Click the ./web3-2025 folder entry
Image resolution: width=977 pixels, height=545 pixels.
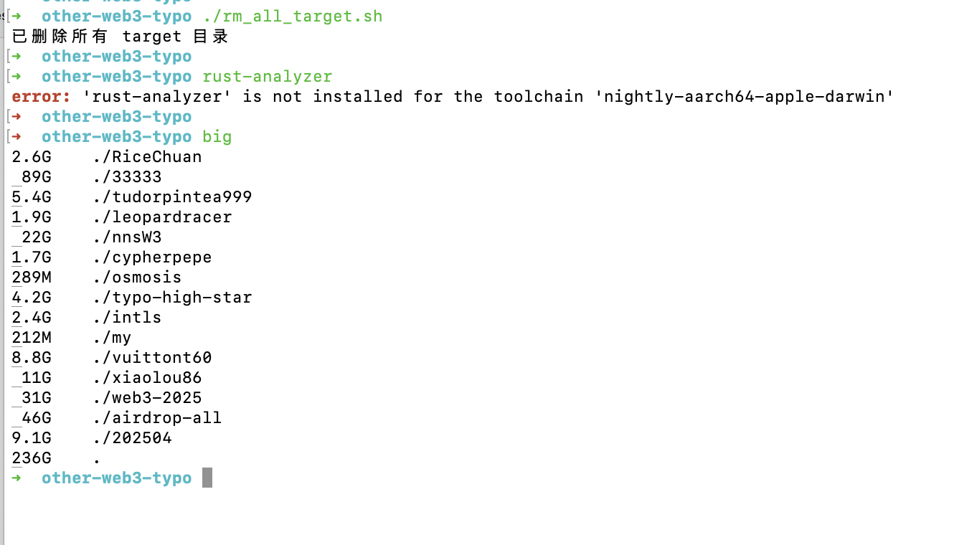(x=147, y=398)
